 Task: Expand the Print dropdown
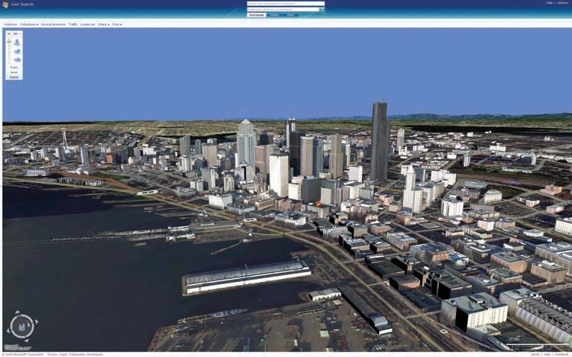click(117, 25)
